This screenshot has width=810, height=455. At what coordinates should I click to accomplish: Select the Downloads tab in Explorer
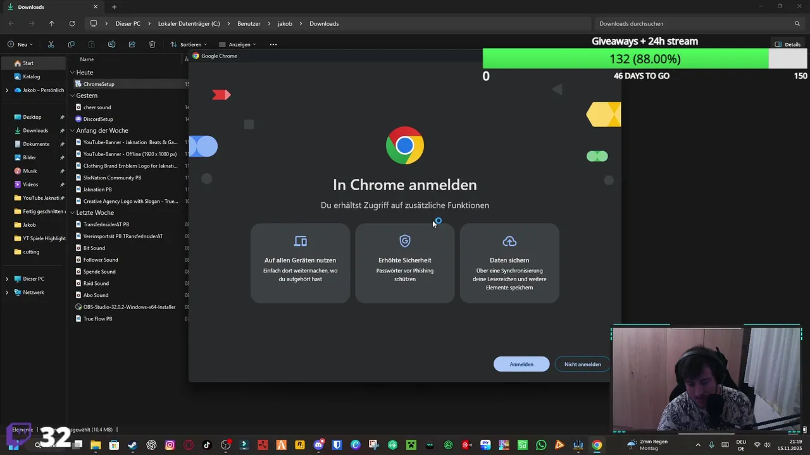point(53,7)
